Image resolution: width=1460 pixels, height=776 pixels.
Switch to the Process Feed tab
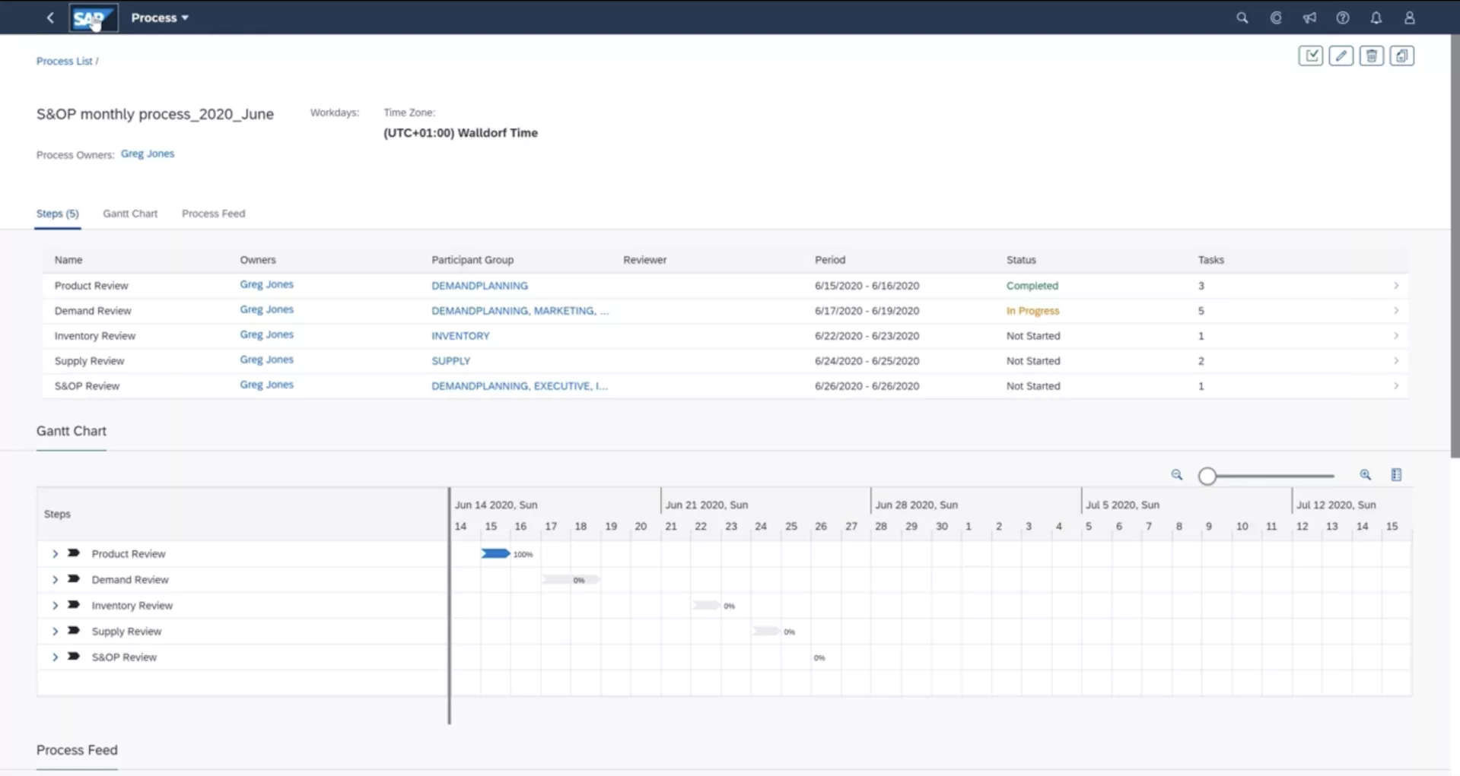[x=213, y=214]
